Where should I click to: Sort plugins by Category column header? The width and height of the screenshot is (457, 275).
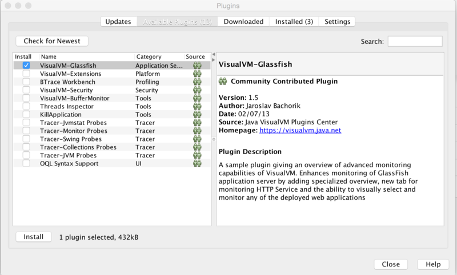coord(159,56)
